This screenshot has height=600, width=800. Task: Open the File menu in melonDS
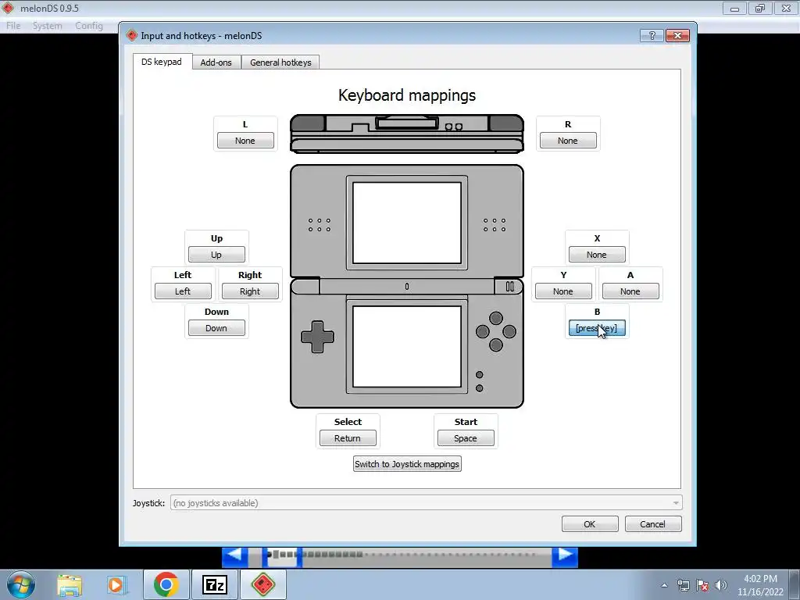tap(13, 26)
